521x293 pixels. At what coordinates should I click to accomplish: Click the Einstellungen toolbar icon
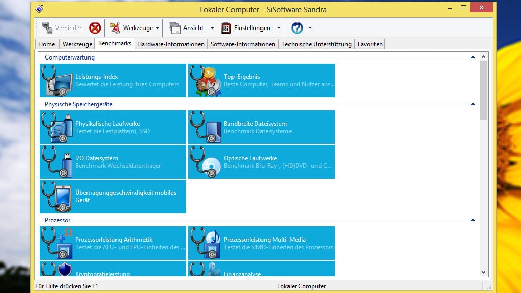225,28
